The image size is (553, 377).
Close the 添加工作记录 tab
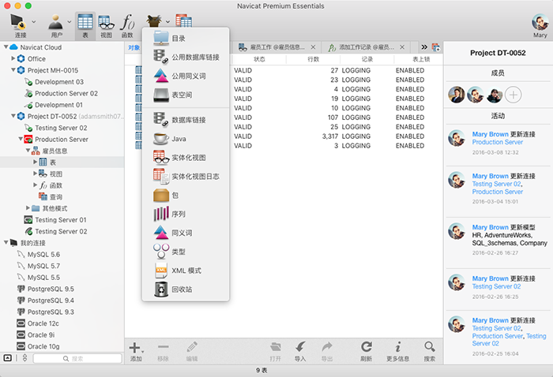(402, 47)
